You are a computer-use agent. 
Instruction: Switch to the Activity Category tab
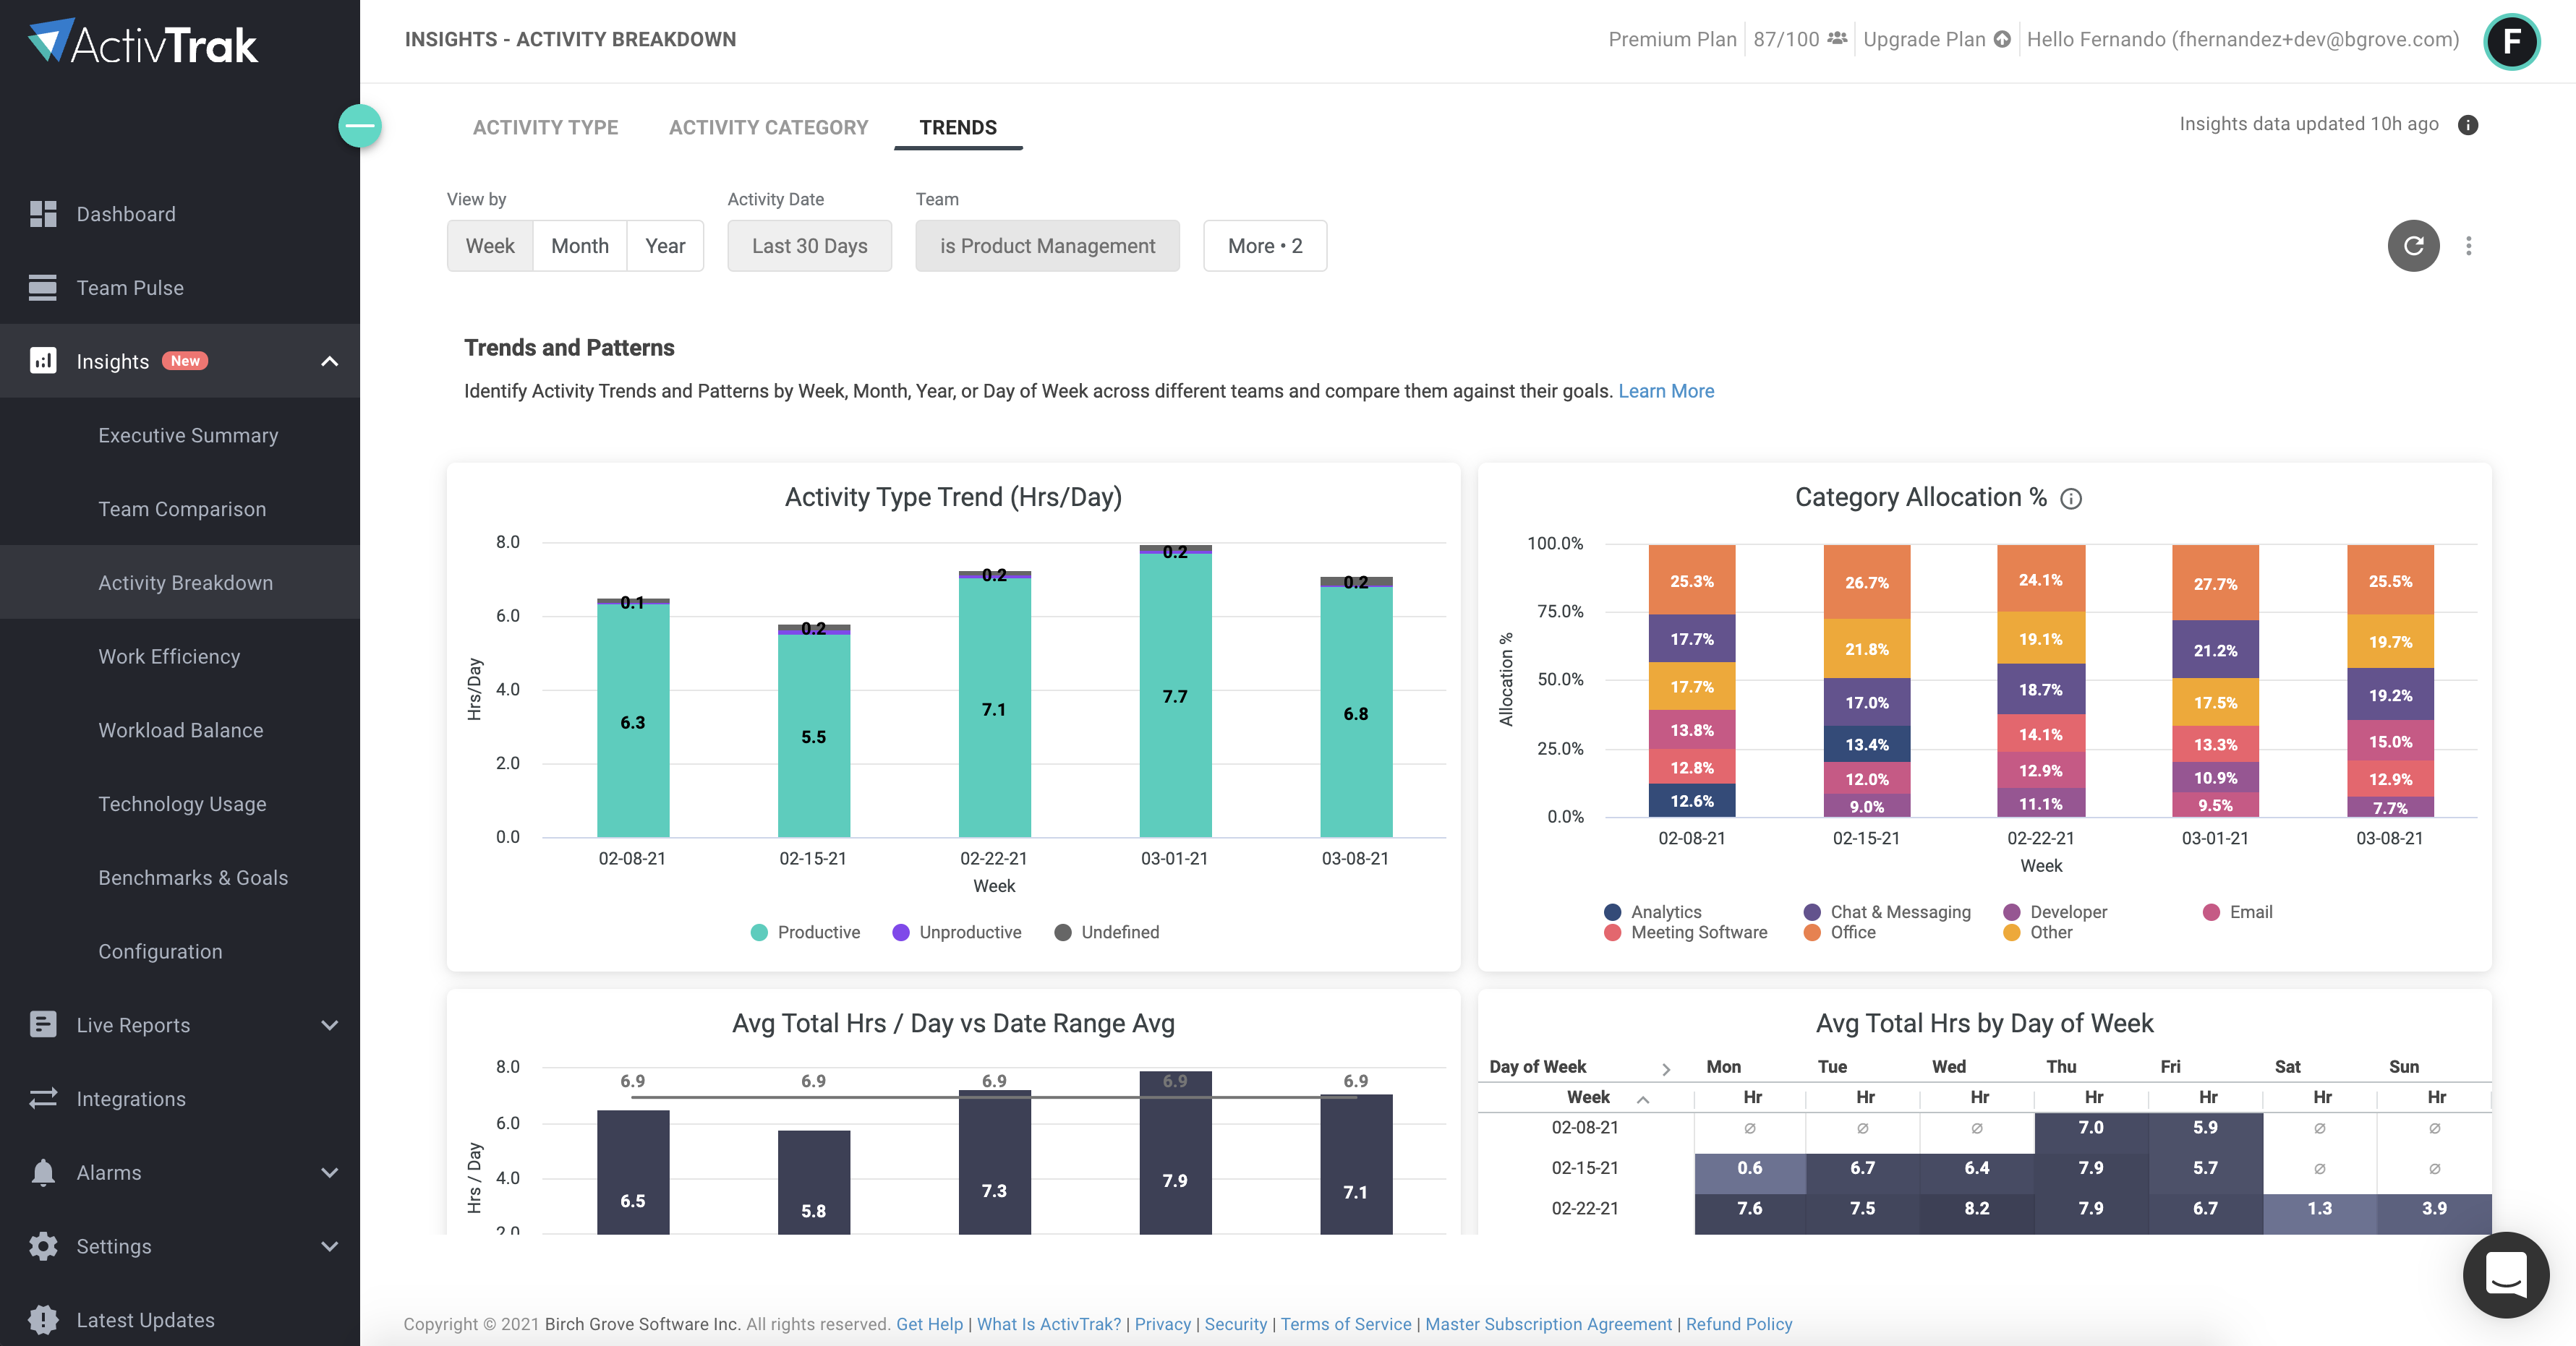(x=768, y=128)
